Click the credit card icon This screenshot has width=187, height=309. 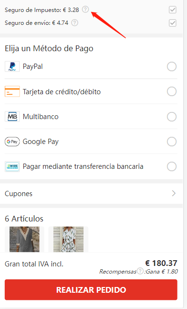coord(12,91)
